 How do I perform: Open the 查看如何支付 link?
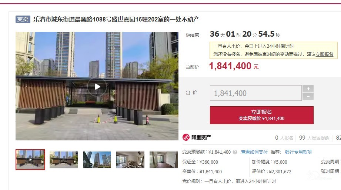(x=254, y=152)
